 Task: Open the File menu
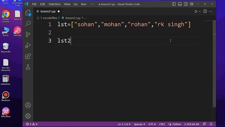coord(34,4)
